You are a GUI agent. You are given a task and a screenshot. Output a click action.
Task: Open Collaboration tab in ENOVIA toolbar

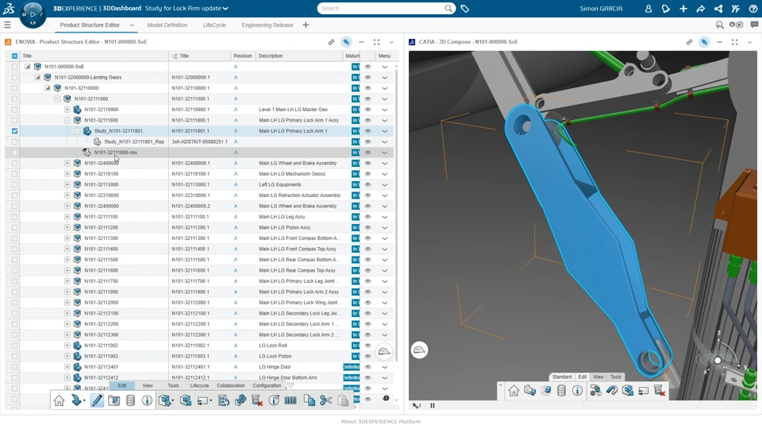click(x=231, y=386)
